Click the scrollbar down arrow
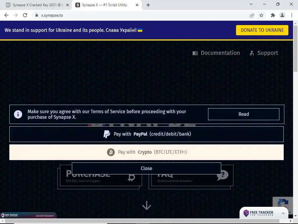The height and width of the screenshot is (224, 298). [295, 216]
